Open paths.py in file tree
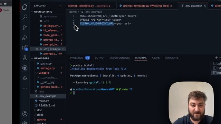Viewport: 221px width, 124px height. (x=48, y=63)
